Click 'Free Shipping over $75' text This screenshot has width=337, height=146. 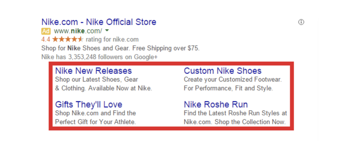pos(166,48)
